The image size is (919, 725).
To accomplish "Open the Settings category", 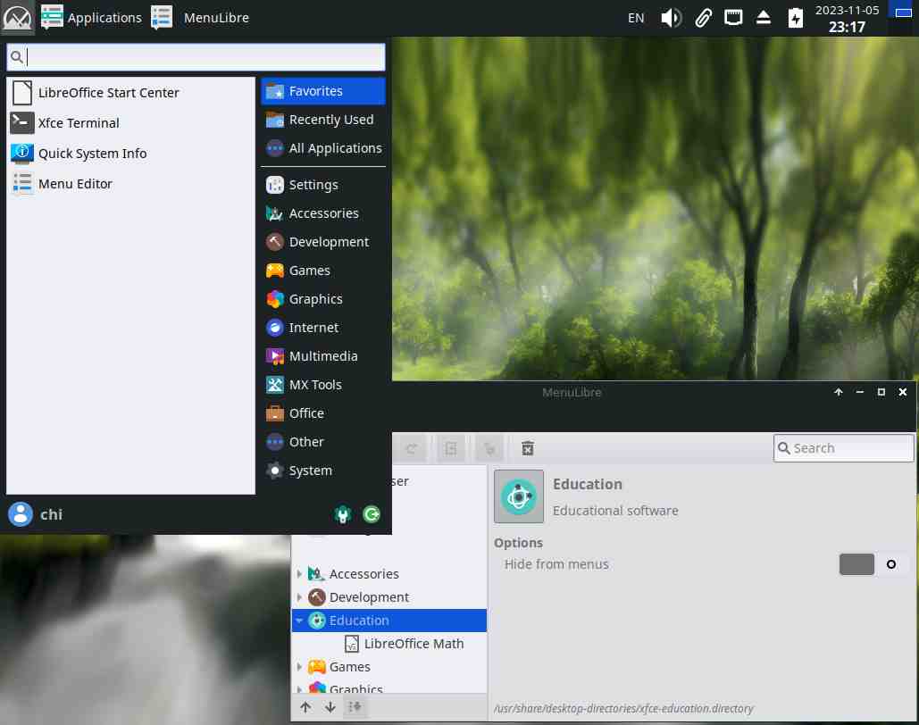I will (x=323, y=185).
